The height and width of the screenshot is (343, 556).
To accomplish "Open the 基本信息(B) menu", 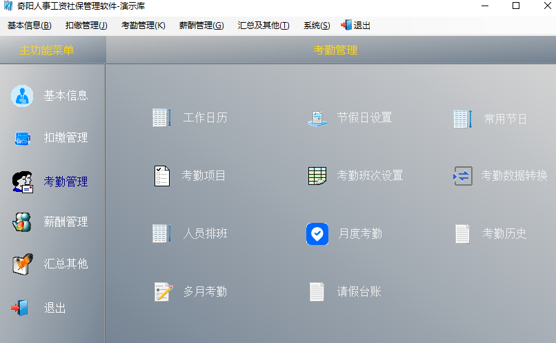I will click(29, 26).
